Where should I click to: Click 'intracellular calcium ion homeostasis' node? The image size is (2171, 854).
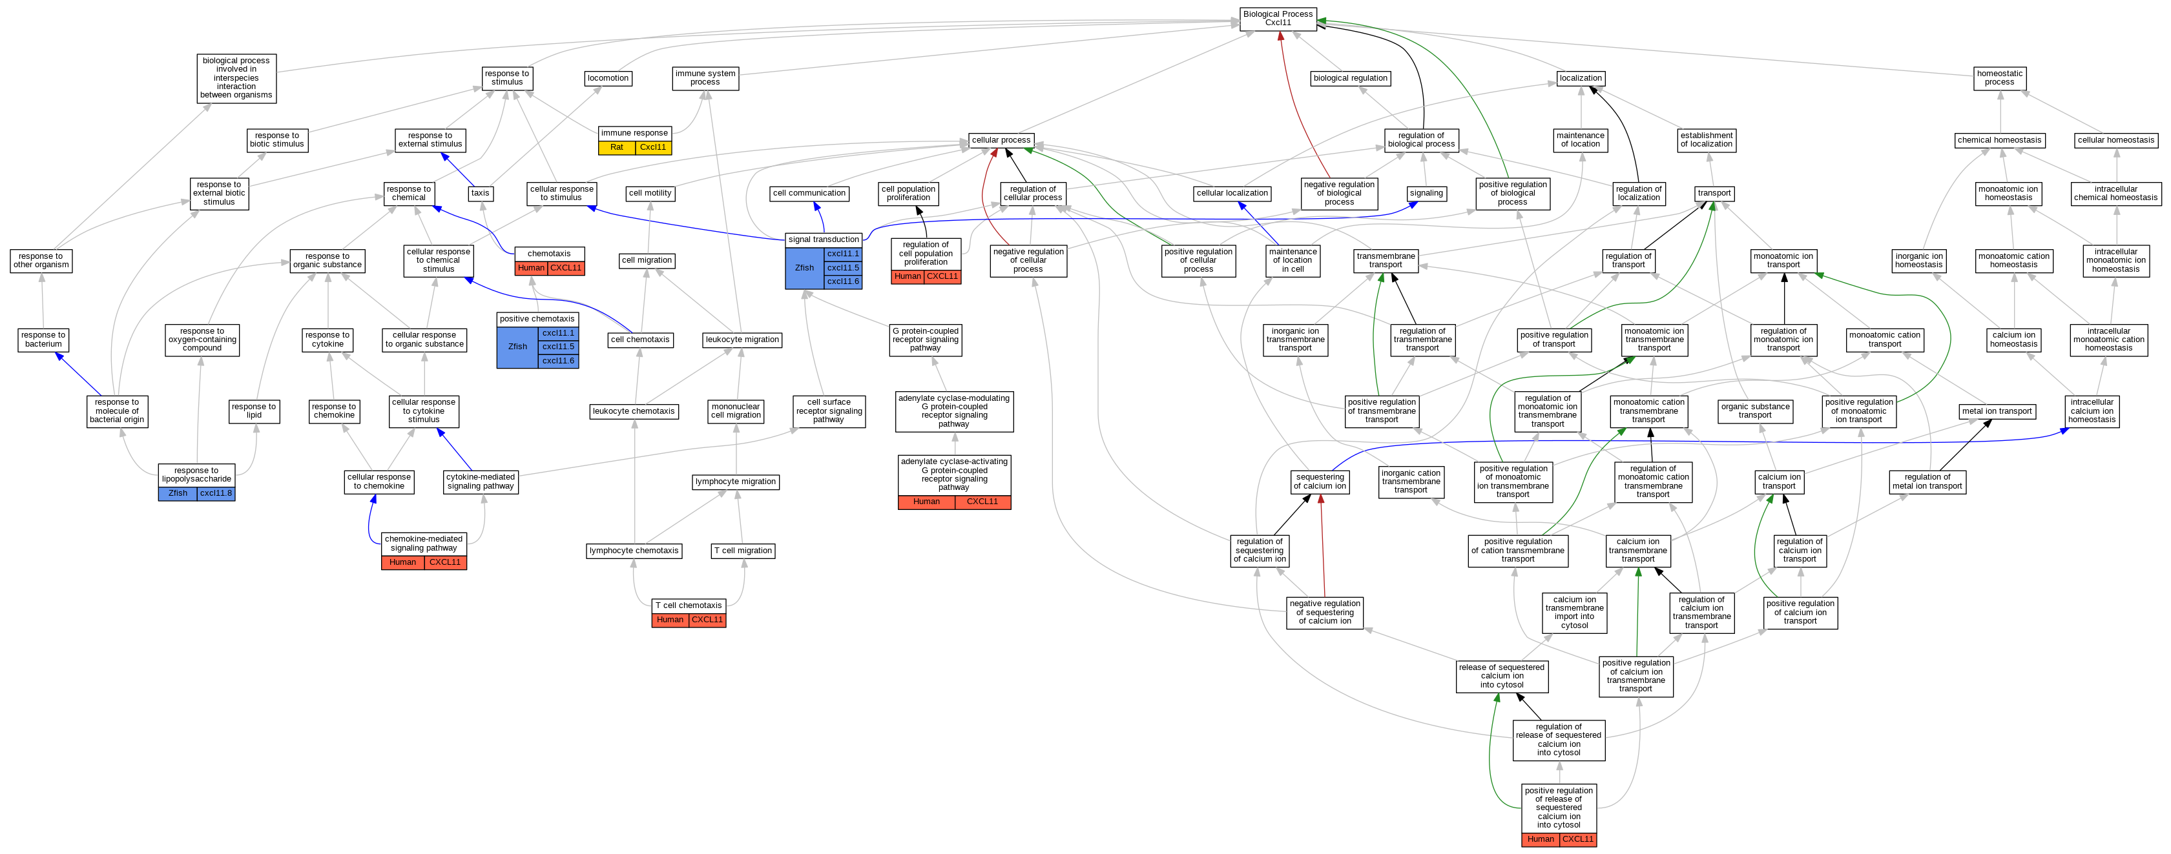point(2092,411)
